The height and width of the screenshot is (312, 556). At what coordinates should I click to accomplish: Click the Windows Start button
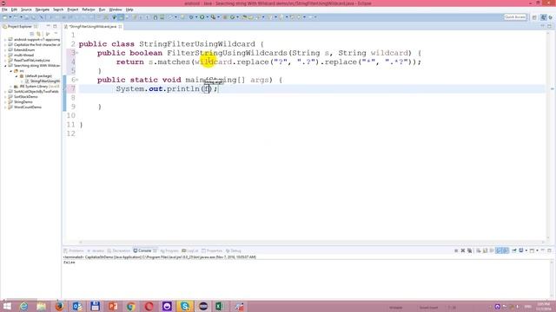(x=7, y=306)
